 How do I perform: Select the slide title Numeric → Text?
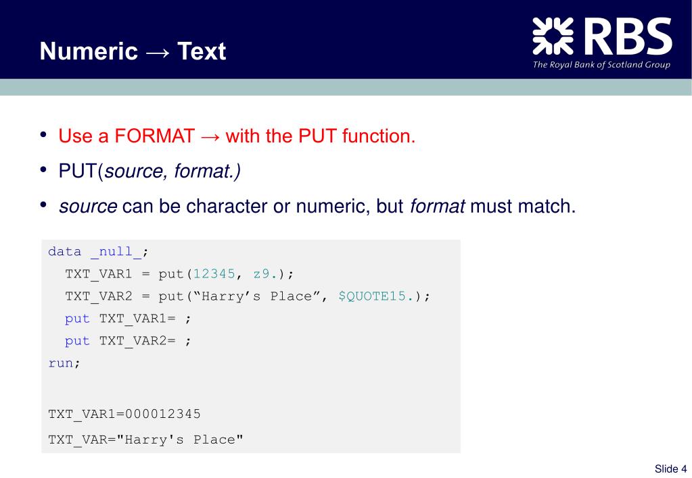click(133, 51)
